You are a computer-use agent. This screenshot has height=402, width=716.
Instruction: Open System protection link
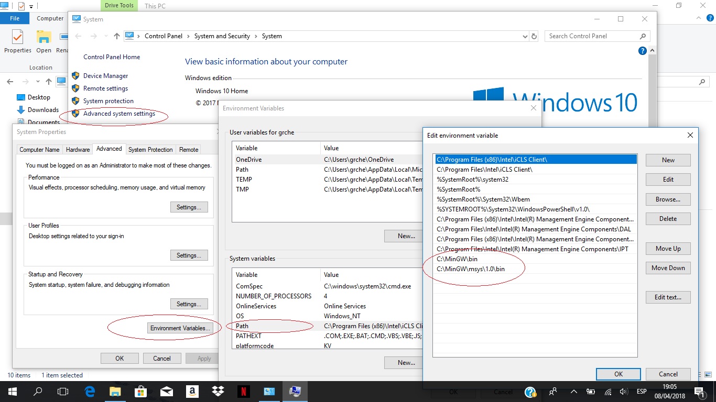109,101
